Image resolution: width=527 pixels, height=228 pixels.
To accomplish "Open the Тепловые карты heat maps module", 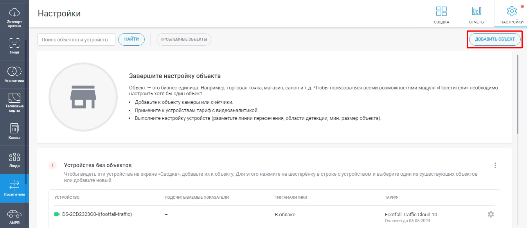I will click(x=14, y=103).
